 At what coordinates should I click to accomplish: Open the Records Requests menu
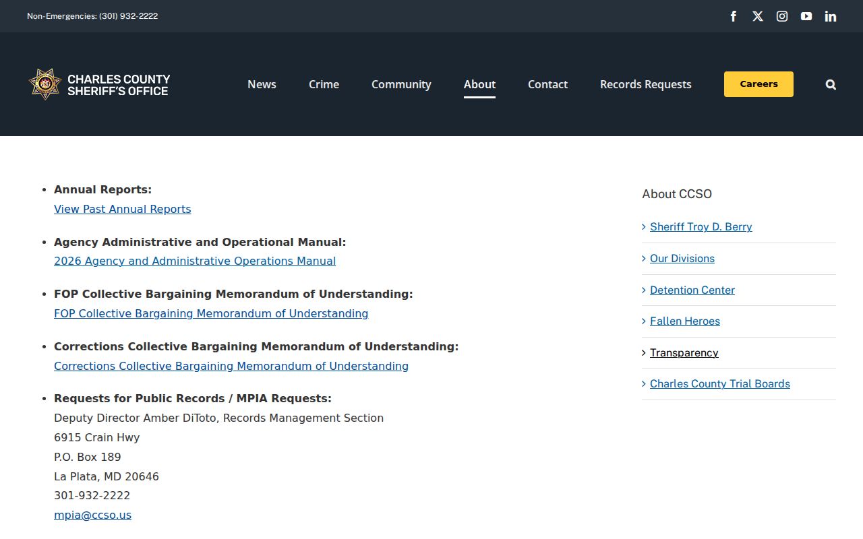[x=646, y=84]
